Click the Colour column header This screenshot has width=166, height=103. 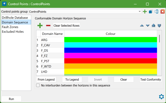[x=110, y=34]
